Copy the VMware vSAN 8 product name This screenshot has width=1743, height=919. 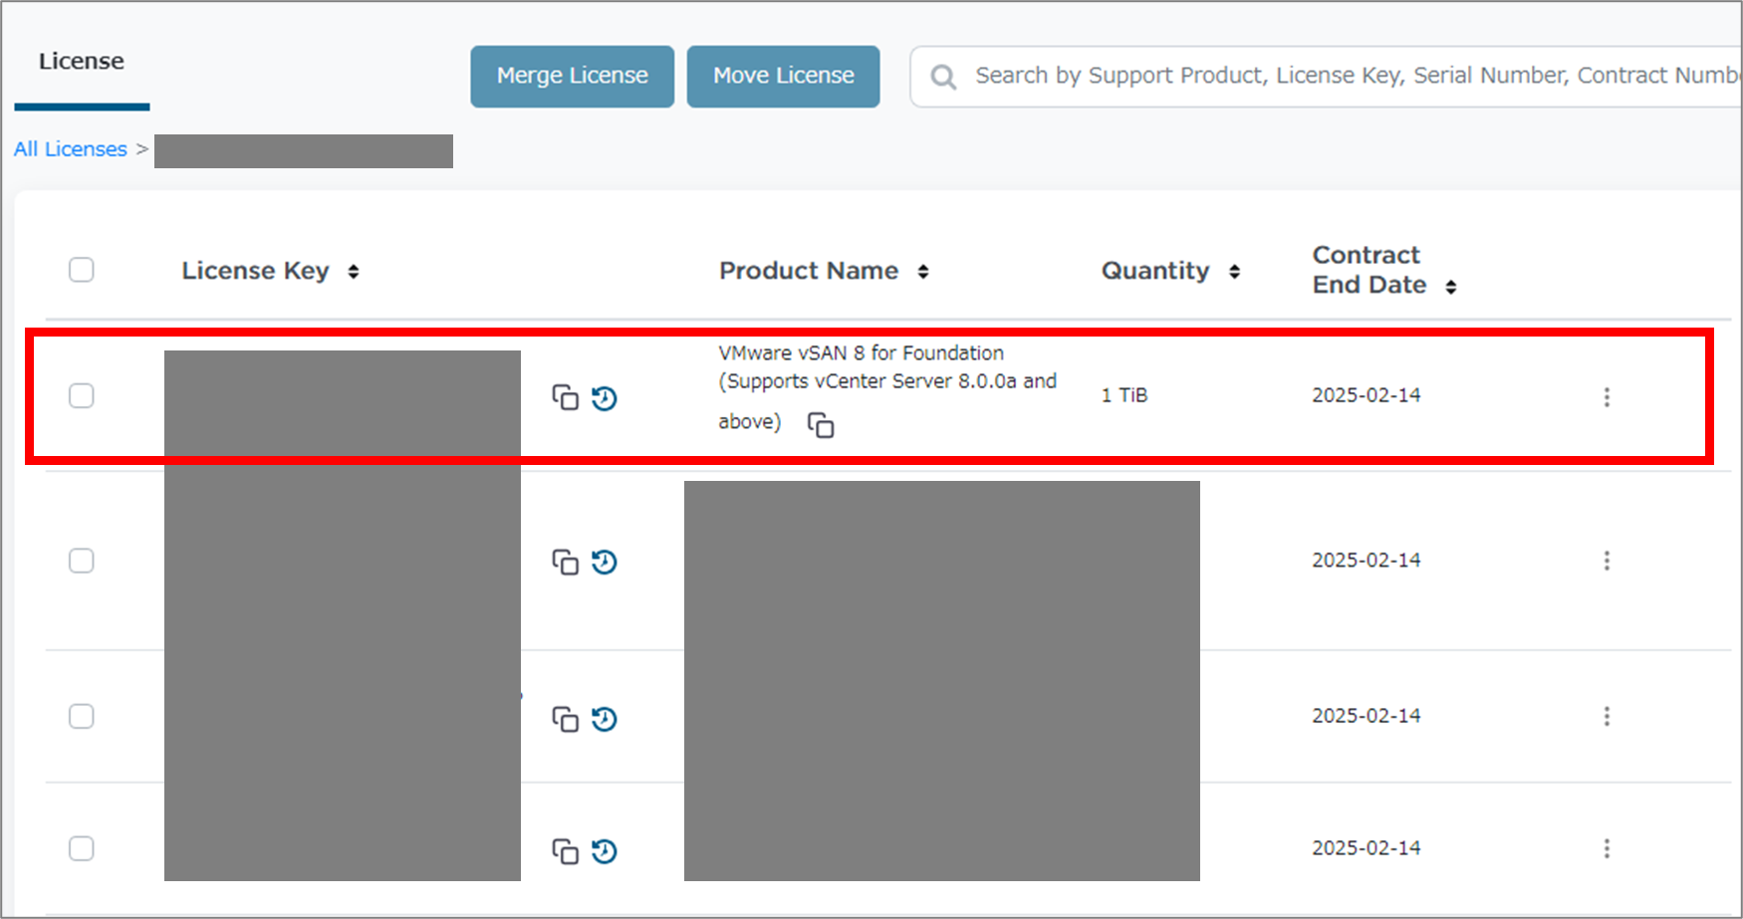pyautogui.click(x=821, y=425)
